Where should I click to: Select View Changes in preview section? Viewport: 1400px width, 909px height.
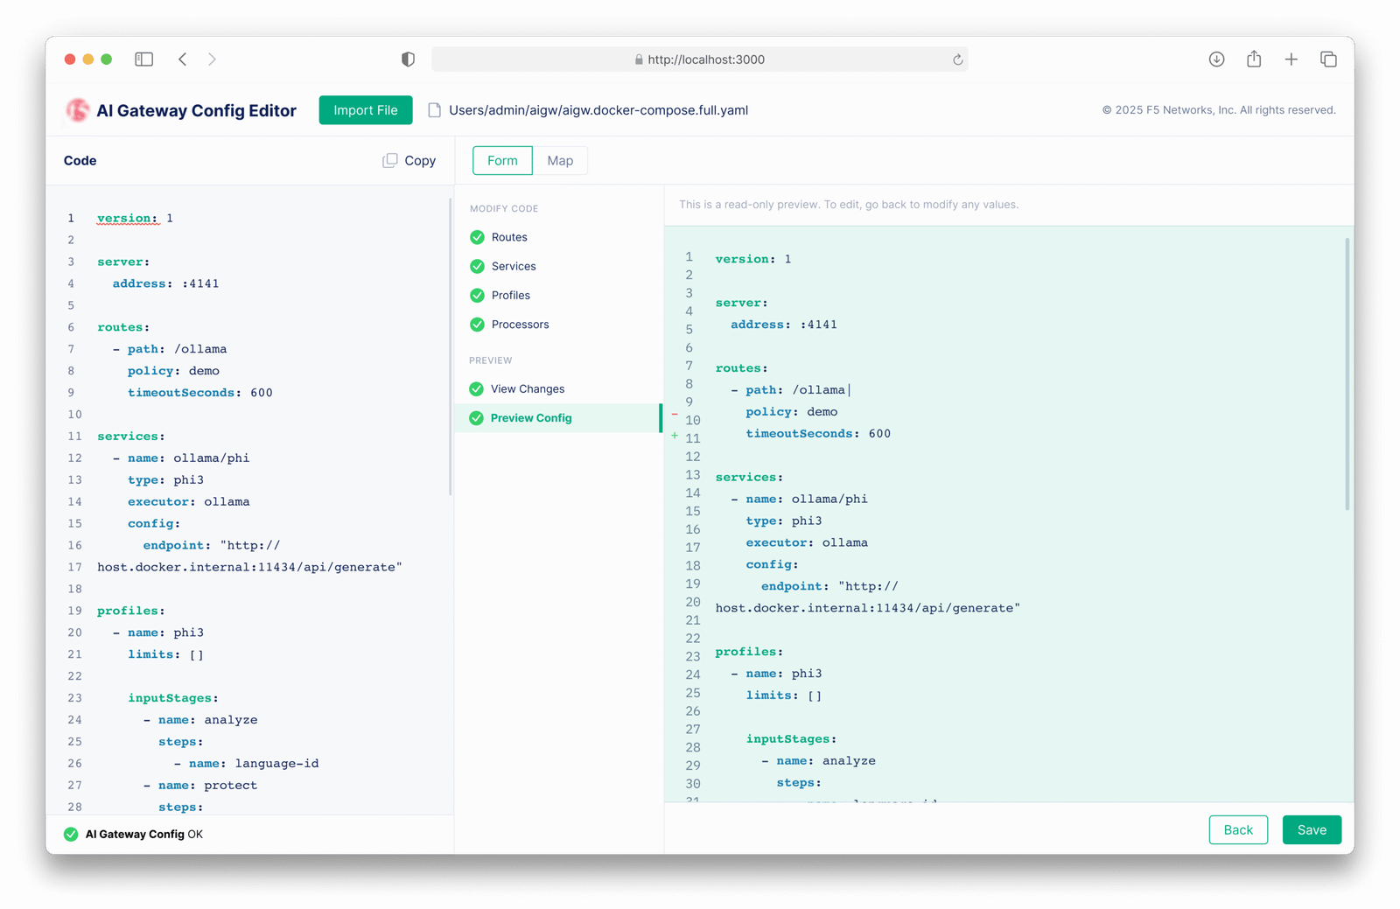(528, 389)
